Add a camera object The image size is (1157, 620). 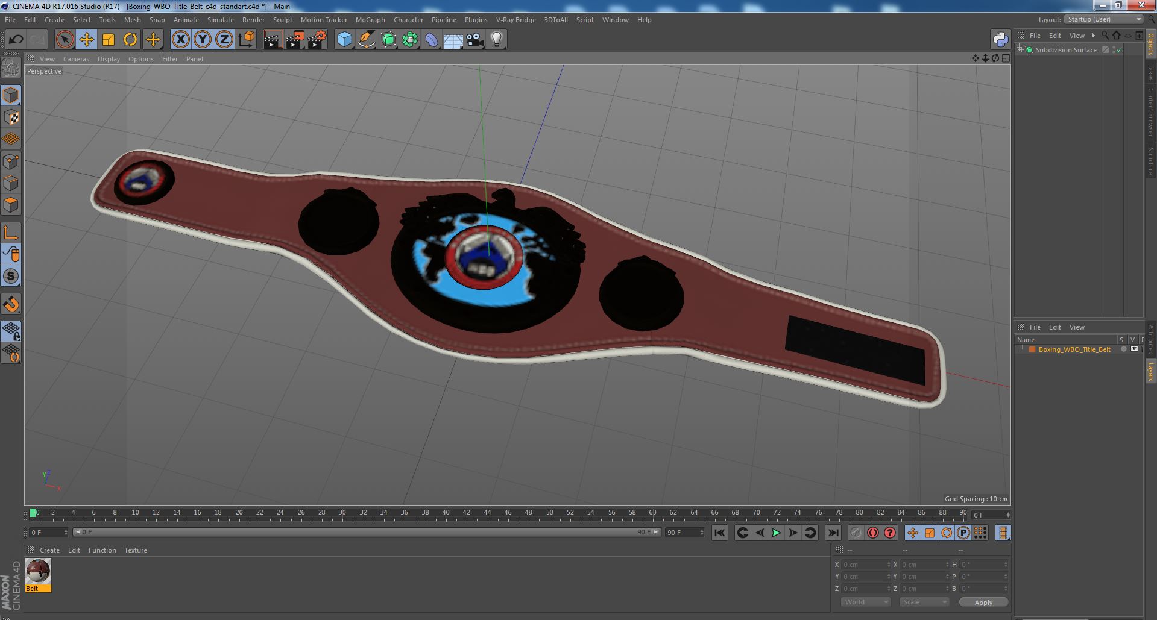475,40
